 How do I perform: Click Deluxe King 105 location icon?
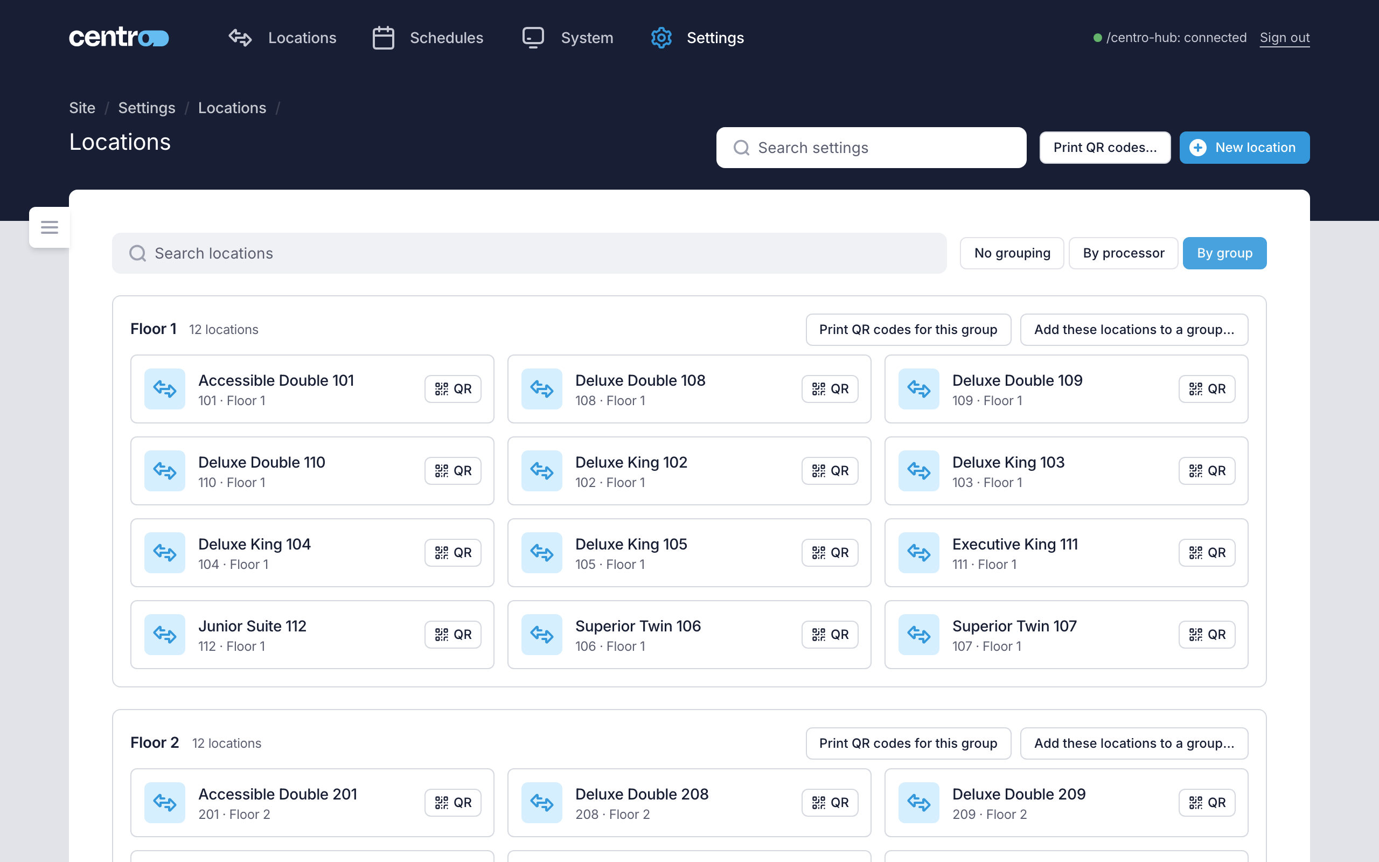point(542,552)
